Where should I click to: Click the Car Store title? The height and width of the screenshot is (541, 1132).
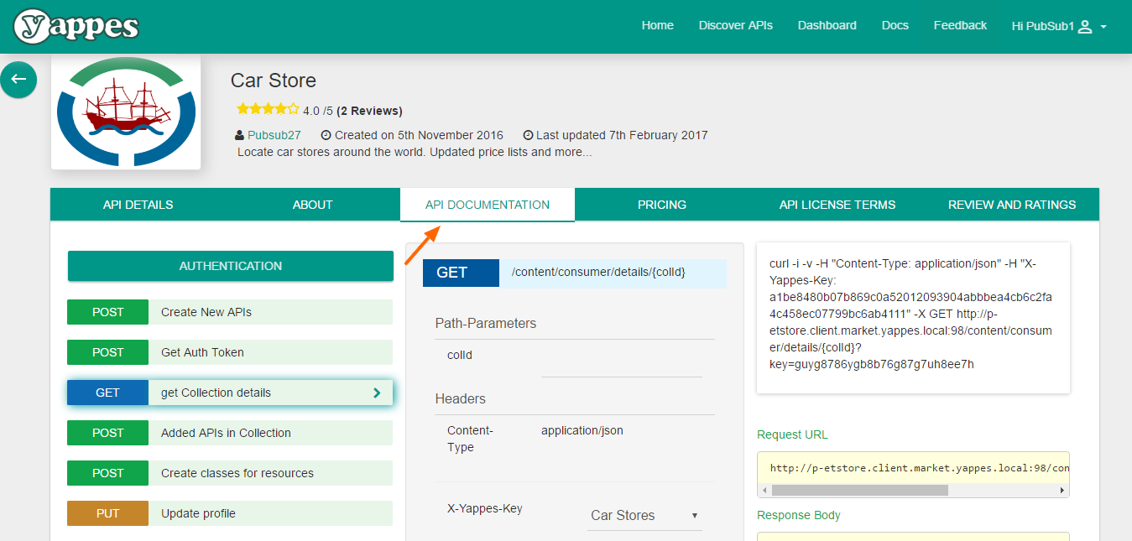(274, 81)
